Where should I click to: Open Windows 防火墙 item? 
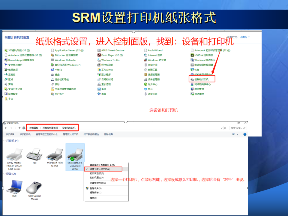tap(155, 60)
